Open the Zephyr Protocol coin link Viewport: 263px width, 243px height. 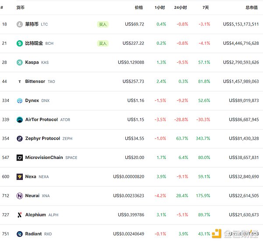(x=43, y=138)
